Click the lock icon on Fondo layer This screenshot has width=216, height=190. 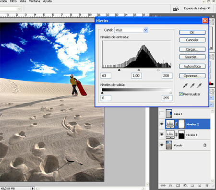pyautogui.click(x=205, y=145)
